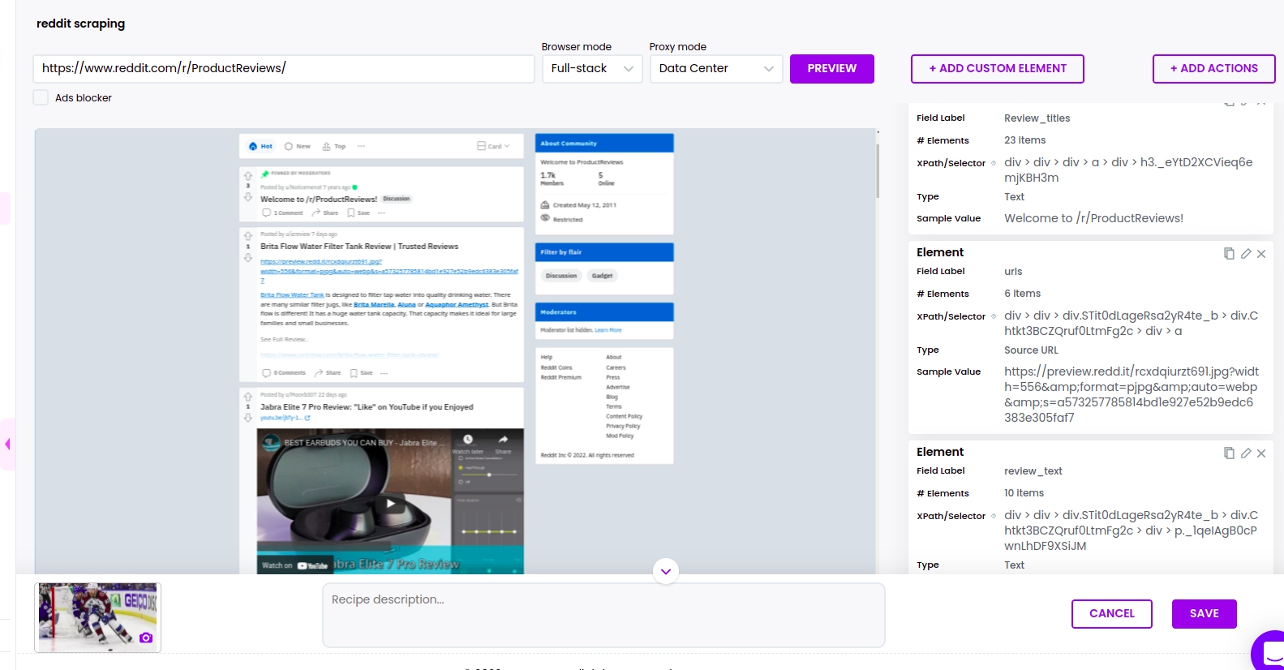
Task: Delete the urls element
Action: click(x=1261, y=254)
